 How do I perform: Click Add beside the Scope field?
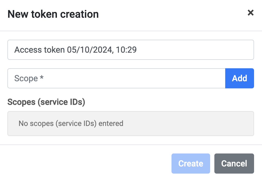[x=239, y=78]
